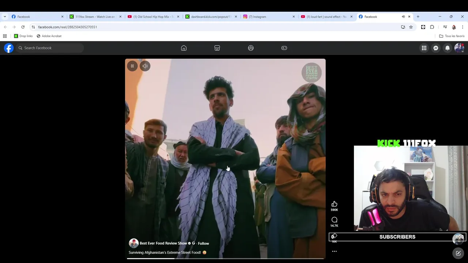Viewport: 468px width, 263px height.
Task: Click the share arrow icon under comments
Action: pos(334,236)
